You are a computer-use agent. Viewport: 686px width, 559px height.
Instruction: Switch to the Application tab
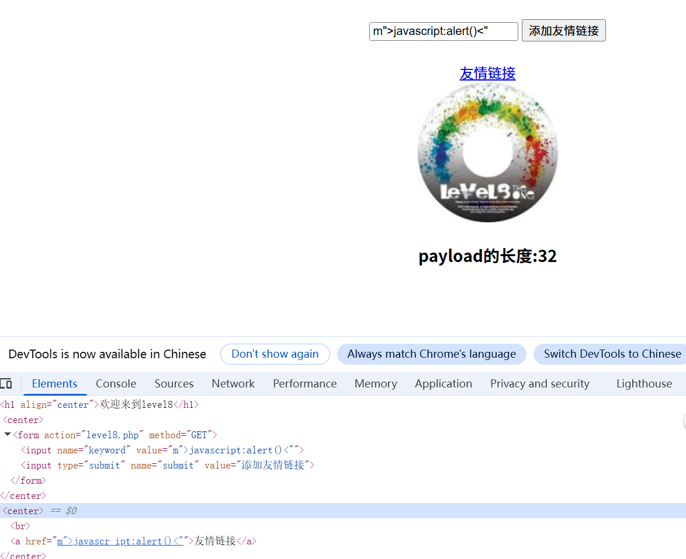pyautogui.click(x=443, y=383)
